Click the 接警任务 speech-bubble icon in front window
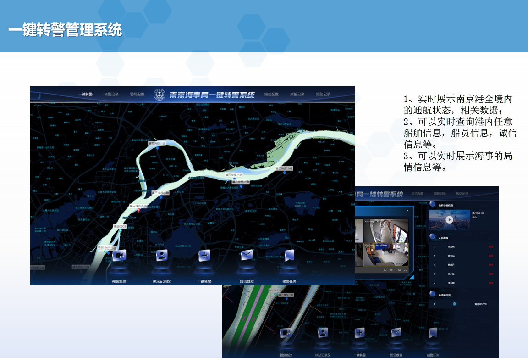The height and width of the screenshot is (358, 528). [x=289, y=255]
